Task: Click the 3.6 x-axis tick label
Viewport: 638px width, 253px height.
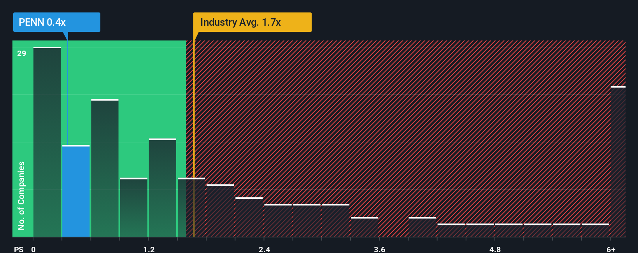Action: pos(379,249)
